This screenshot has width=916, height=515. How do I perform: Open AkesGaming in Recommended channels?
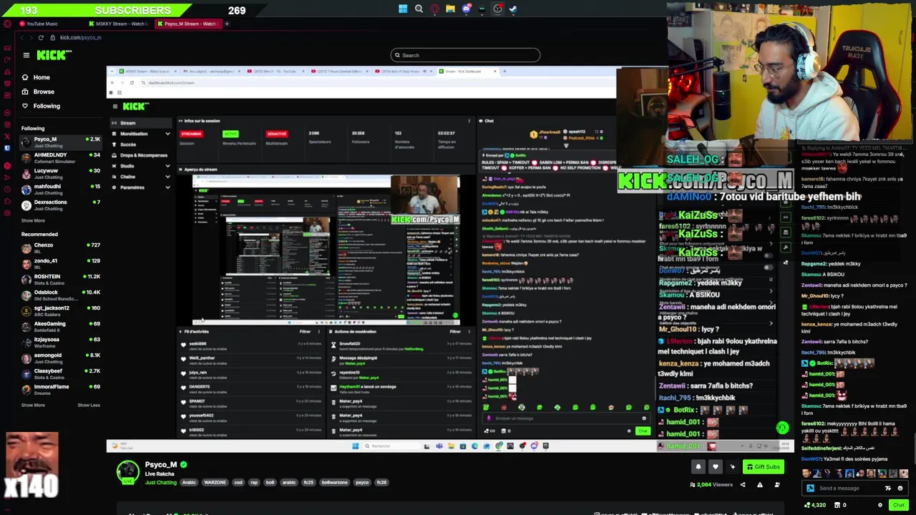pyautogui.click(x=60, y=327)
